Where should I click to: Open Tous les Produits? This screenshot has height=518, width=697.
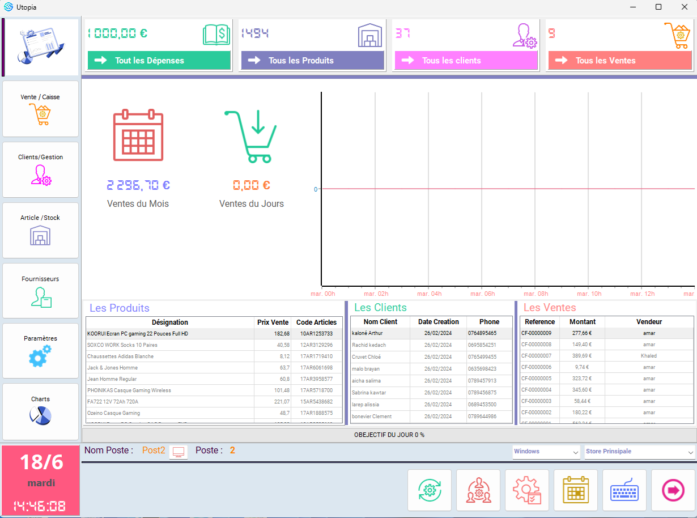pos(313,61)
